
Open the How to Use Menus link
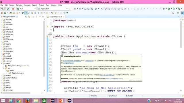107,75
